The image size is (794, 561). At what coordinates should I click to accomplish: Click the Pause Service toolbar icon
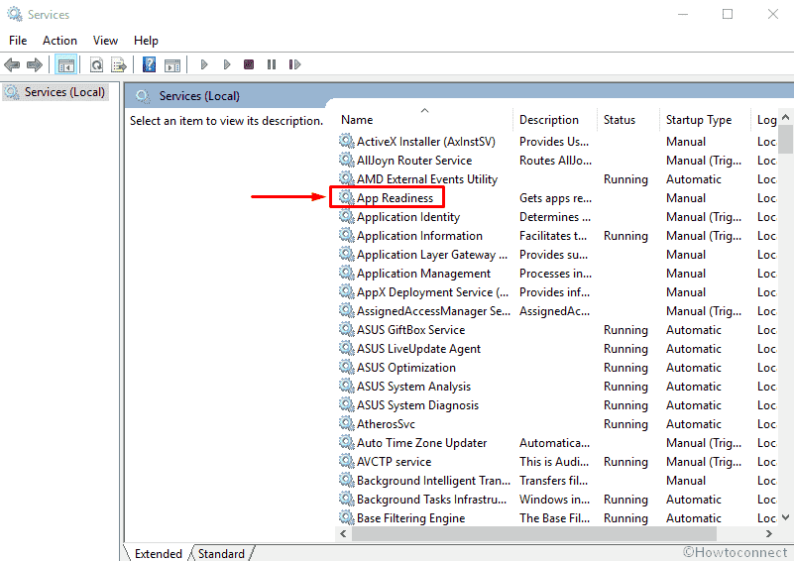tap(272, 64)
